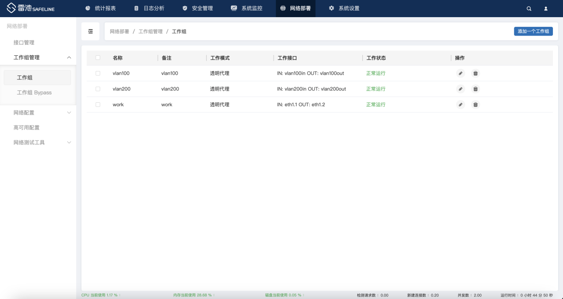Select the vlan200 row checkbox

pyautogui.click(x=98, y=89)
